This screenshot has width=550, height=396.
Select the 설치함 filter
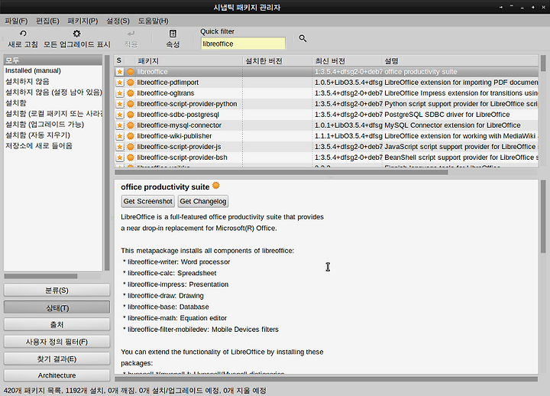53,103
